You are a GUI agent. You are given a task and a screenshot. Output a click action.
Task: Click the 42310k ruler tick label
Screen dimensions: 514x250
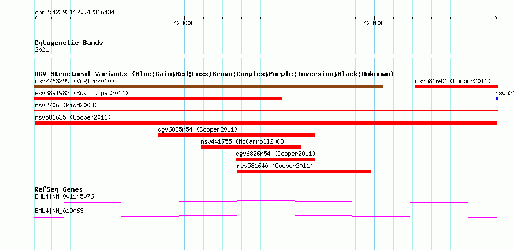374,23
